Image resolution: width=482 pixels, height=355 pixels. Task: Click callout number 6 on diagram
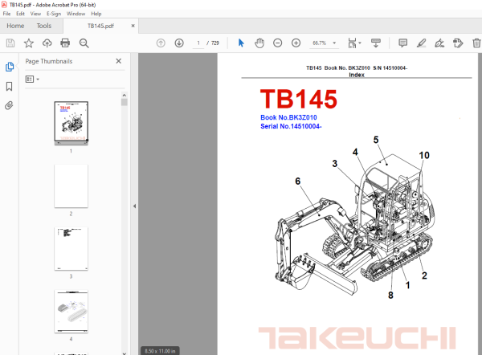coord(297,181)
